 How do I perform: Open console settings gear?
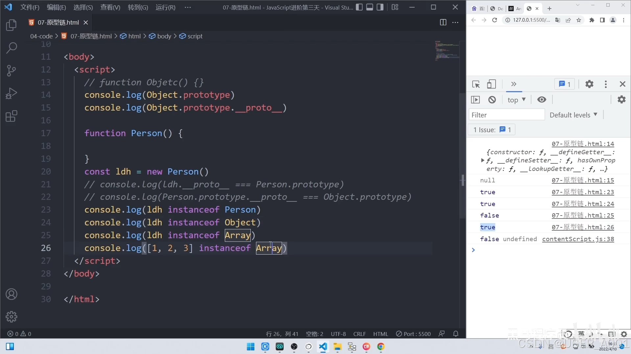pos(621,99)
